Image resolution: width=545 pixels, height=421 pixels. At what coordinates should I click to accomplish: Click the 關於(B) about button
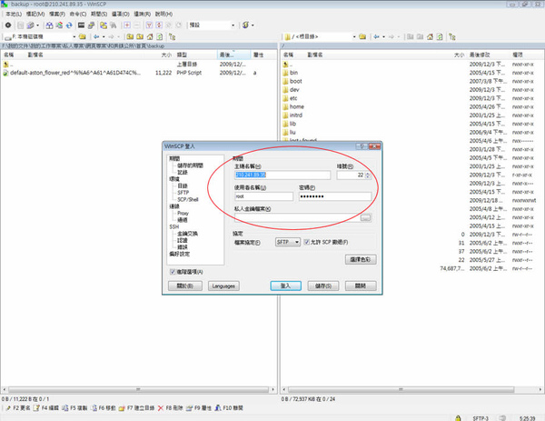point(185,286)
